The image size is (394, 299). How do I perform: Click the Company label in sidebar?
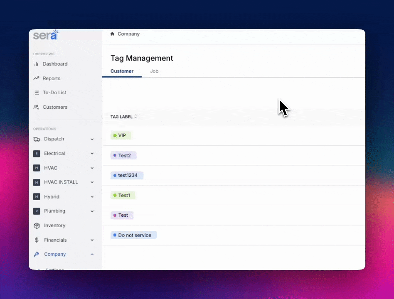pyautogui.click(x=55, y=254)
